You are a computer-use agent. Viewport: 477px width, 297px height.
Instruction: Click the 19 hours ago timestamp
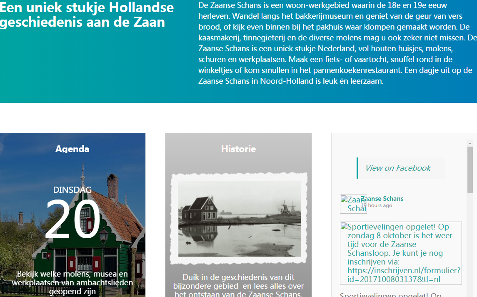pos(376,205)
